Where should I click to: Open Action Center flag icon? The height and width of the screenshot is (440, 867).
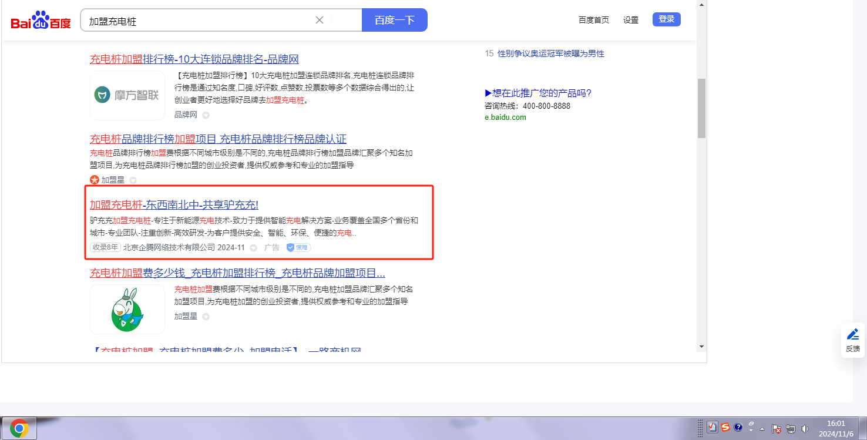coord(776,429)
